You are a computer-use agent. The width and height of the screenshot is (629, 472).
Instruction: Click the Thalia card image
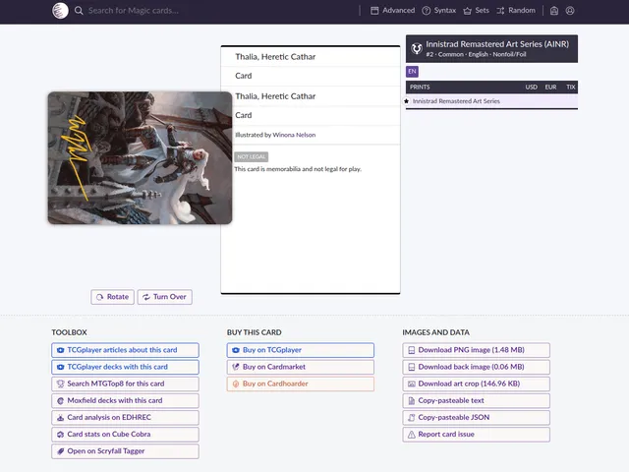click(x=140, y=157)
